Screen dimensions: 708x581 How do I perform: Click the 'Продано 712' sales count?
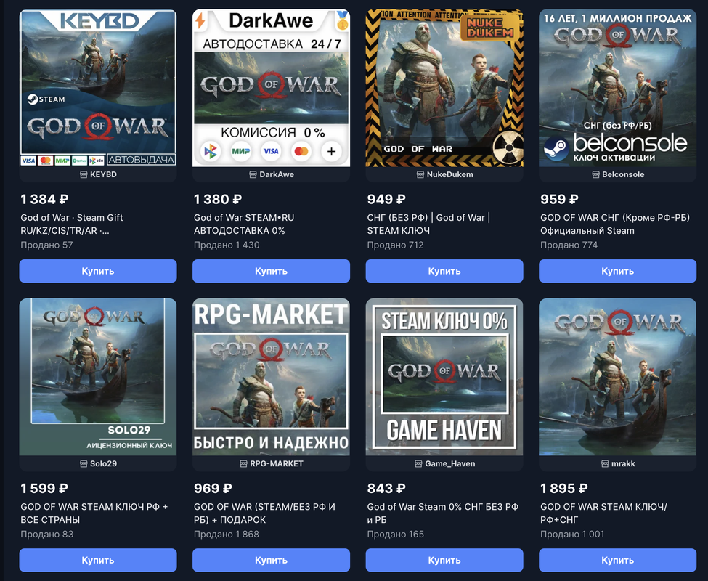pos(395,245)
